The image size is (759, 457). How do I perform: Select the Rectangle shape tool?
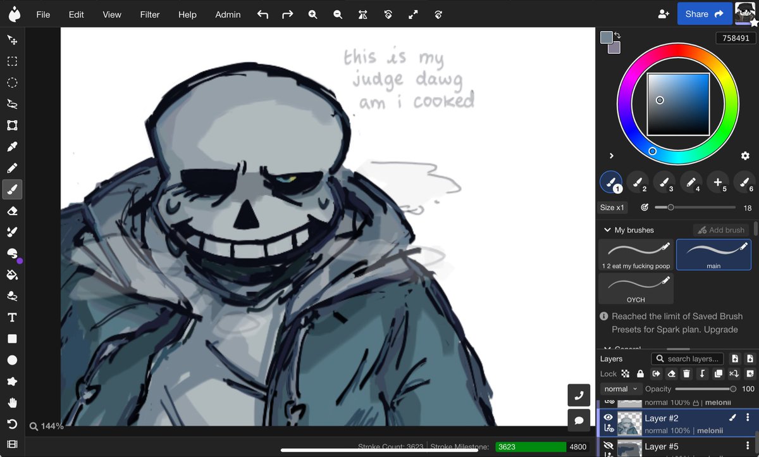(x=12, y=339)
